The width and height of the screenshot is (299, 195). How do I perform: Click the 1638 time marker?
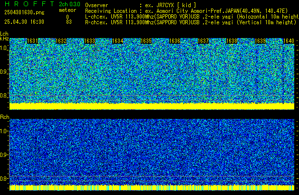(x=231, y=41)
